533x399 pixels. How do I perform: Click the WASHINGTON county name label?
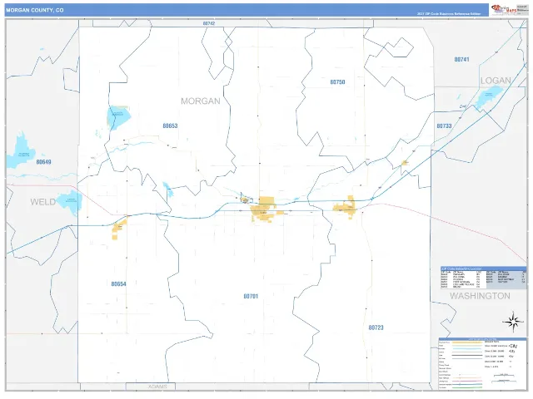click(x=480, y=296)
